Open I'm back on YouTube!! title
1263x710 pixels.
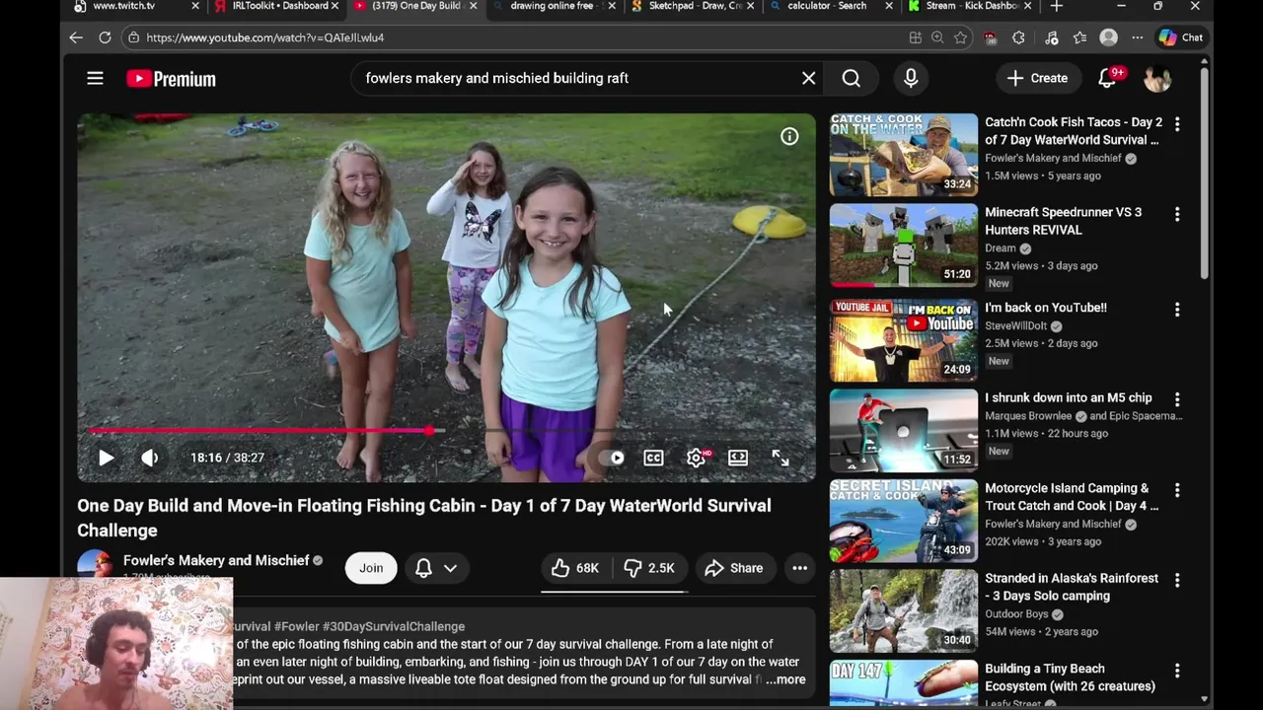coord(1046,308)
